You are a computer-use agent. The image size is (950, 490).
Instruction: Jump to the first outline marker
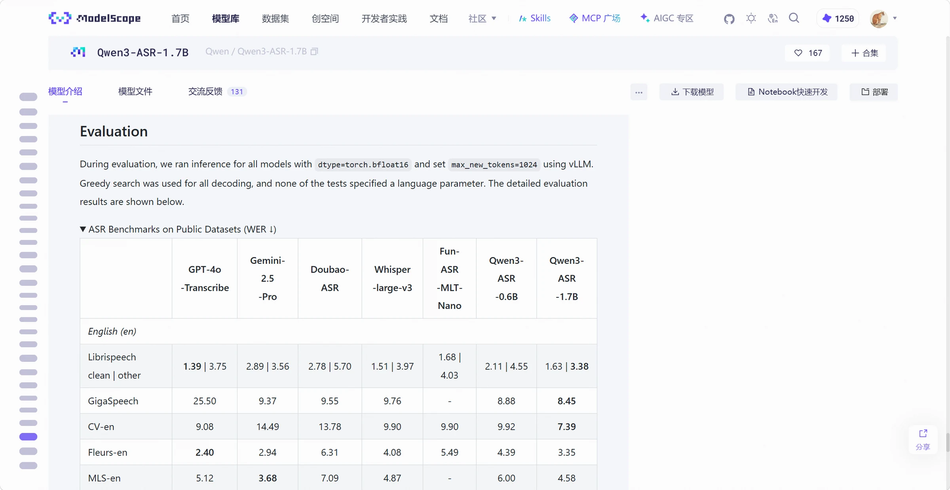pos(28,97)
